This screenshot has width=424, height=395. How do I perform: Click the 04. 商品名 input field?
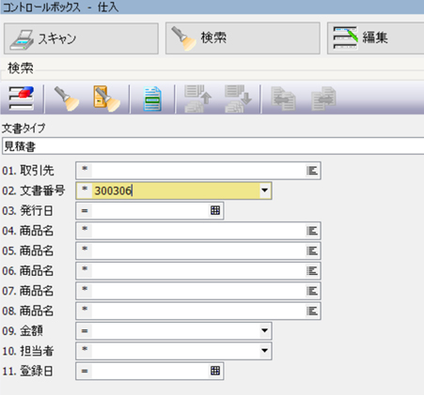(x=198, y=231)
